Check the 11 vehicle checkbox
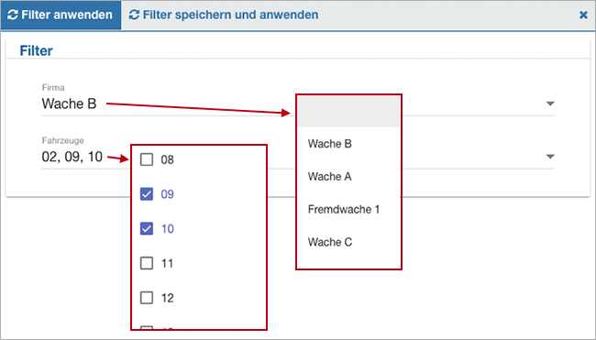Image resolution: width=596 pixels, height=340 pixels. click(x=147, y=263)
